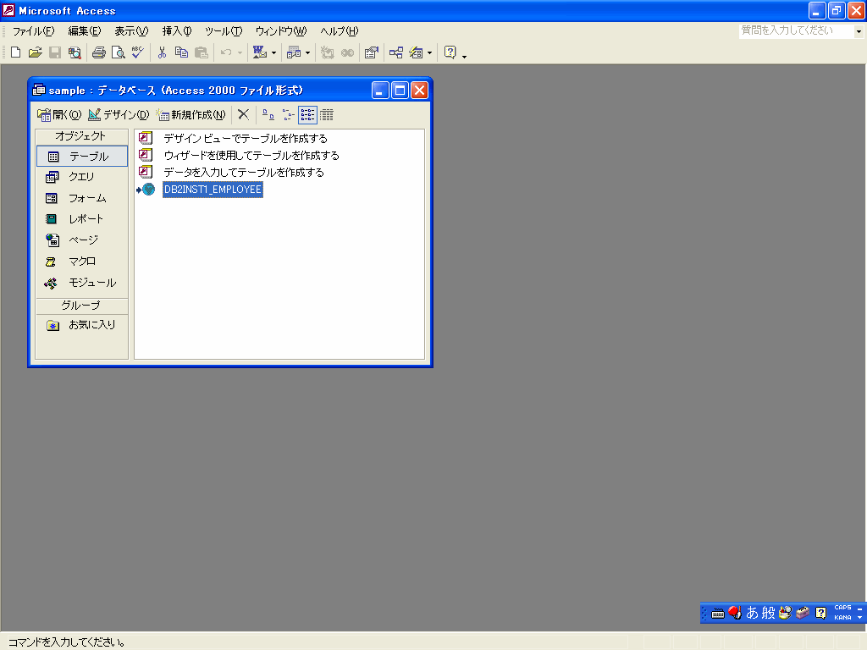Click the Analyze toolbar icon
This screenshot has height=650, width=867.
[x=294, y=52]
